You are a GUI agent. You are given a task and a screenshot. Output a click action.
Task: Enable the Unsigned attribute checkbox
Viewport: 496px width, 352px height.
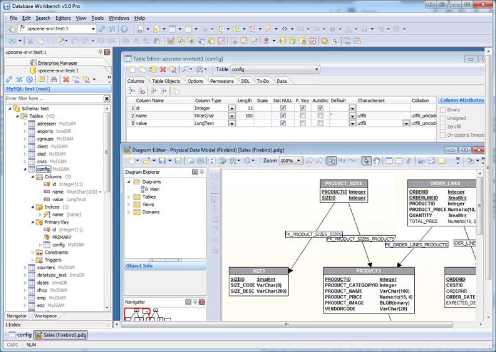point(444,117)
